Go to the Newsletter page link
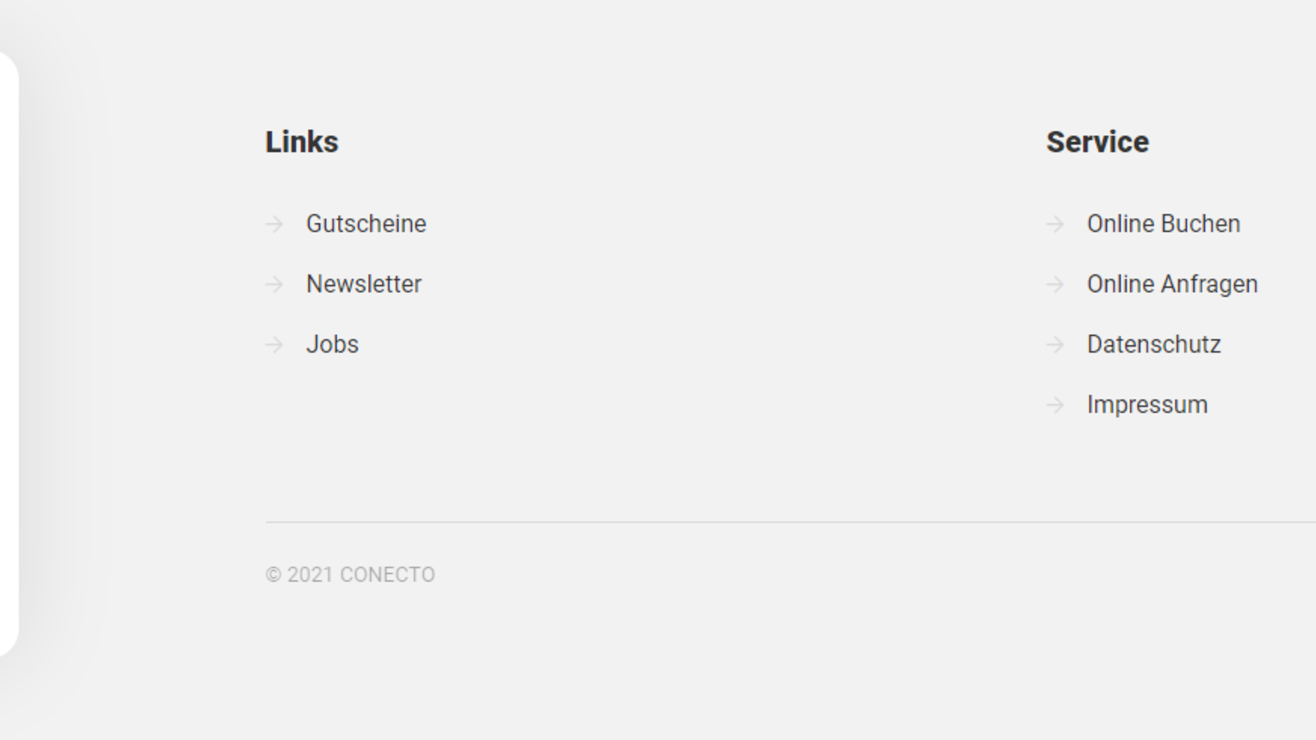The height and width of the screenshot is (740, 1316). point(363,284)
